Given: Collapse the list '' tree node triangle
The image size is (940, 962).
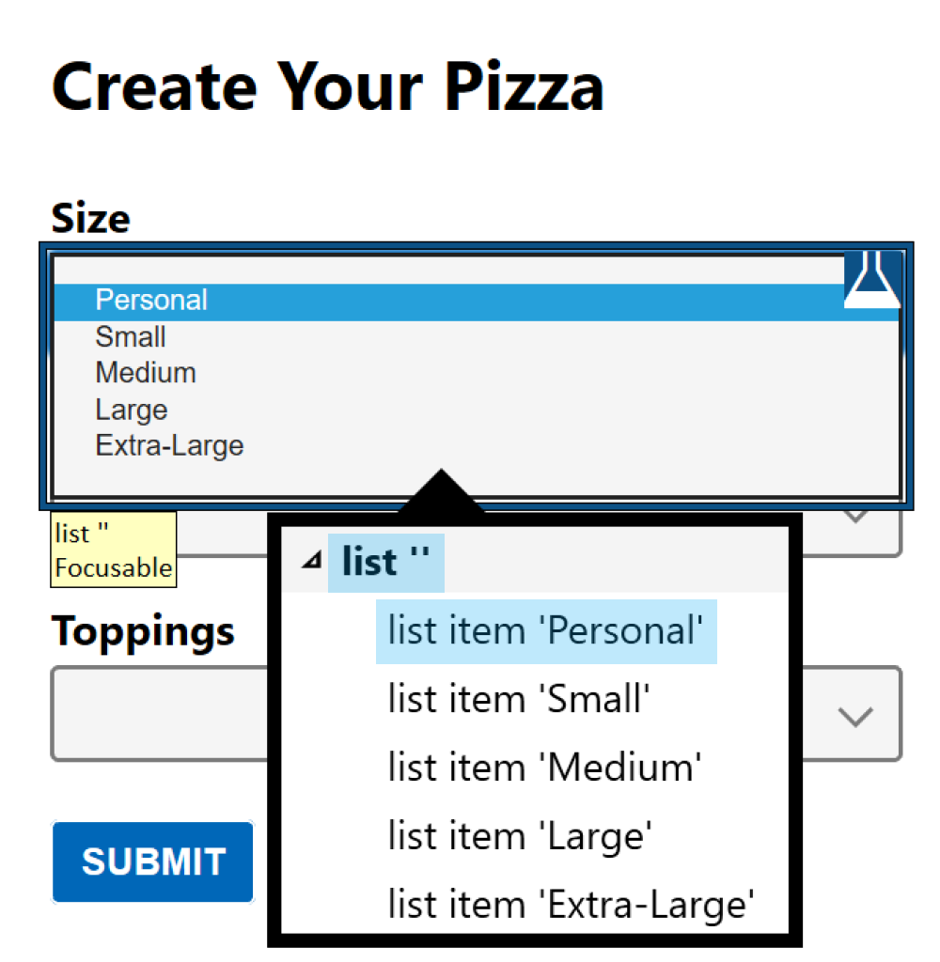Looking at the screenshot, I should tap(311, 561).
